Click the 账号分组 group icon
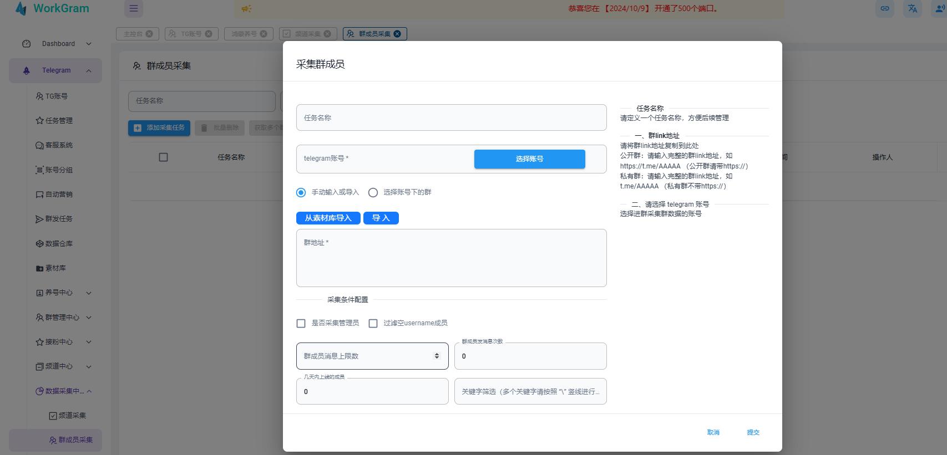The height and width of the screenshot is (455, 947). 39,170
